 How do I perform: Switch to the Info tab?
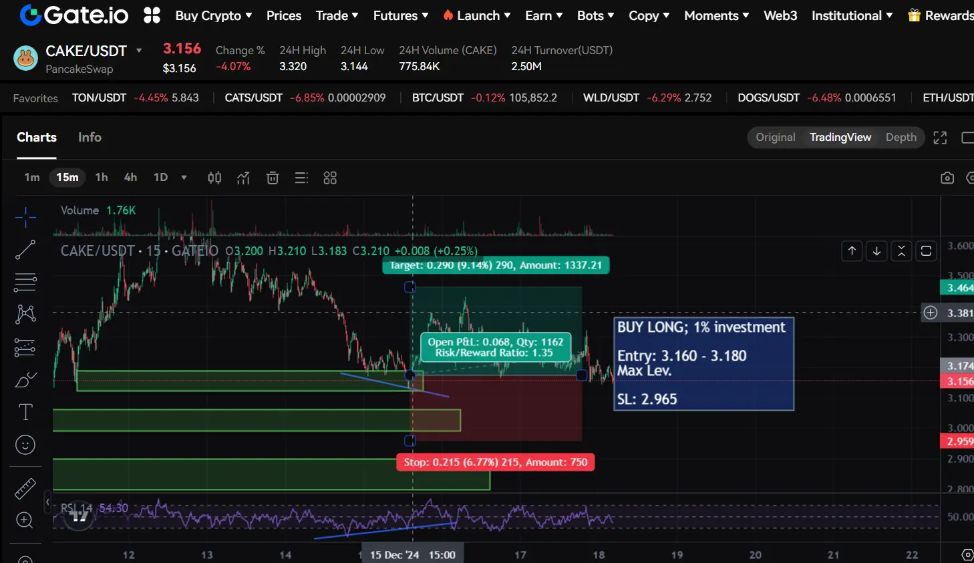click(x=90, y=137)
